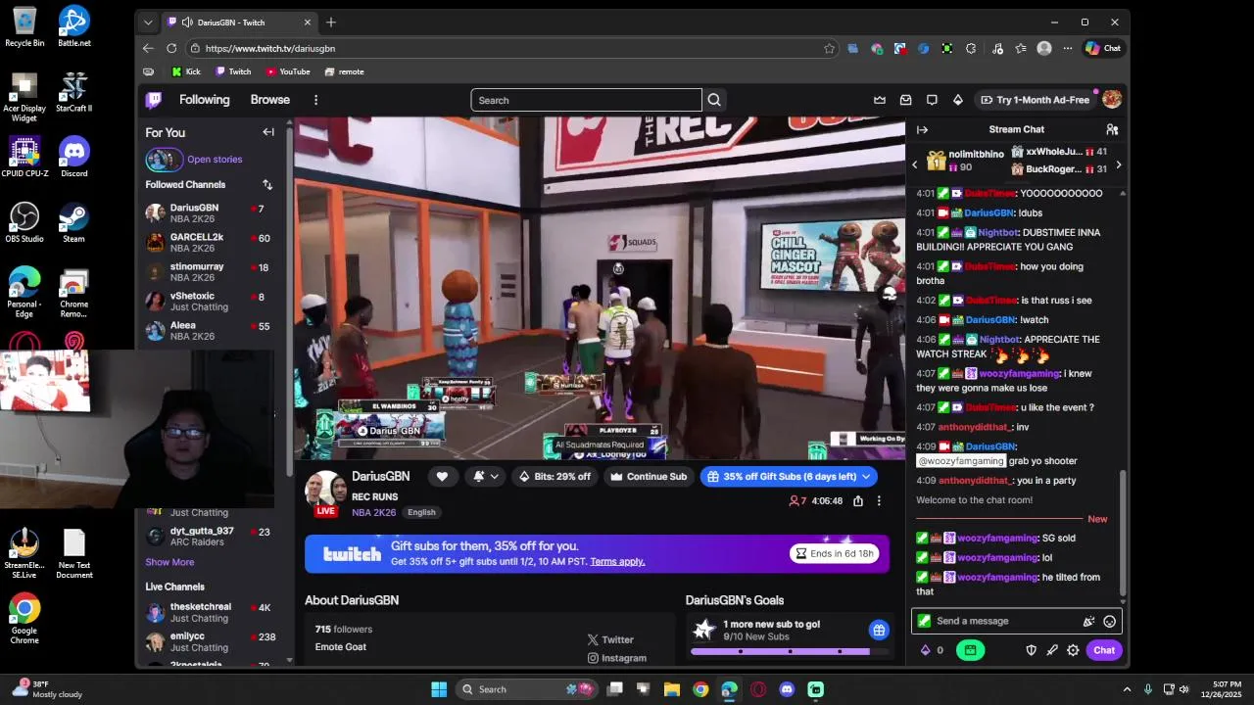The height and width of the screenshot is (705, 1254).
Task: Open Steam desktop shortcut
Action: click(73, 222)
